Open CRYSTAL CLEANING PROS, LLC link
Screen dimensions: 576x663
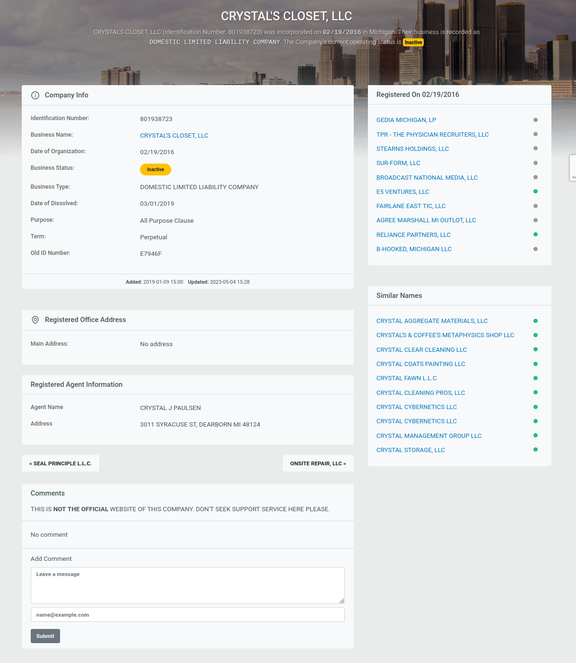pyautogui.click(x=420, y=393)
